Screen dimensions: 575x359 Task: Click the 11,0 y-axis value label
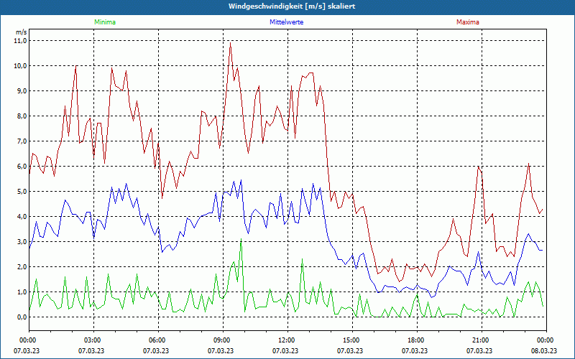pos(20,41)
